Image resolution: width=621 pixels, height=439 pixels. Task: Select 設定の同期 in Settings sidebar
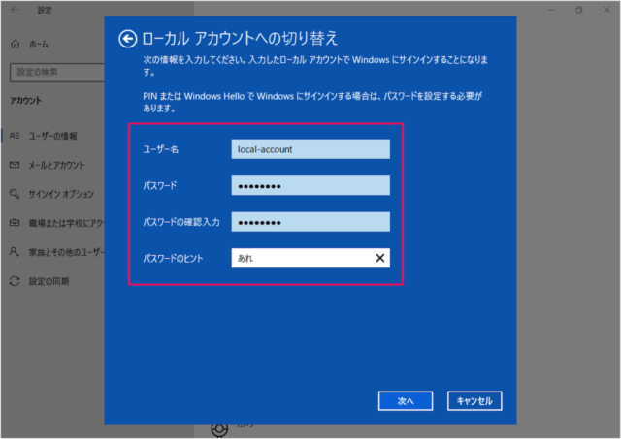49,281
